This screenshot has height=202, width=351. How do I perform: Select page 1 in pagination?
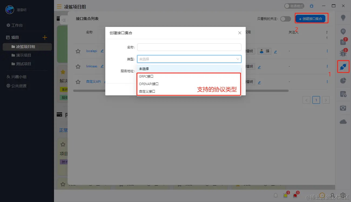coord(316,100)
